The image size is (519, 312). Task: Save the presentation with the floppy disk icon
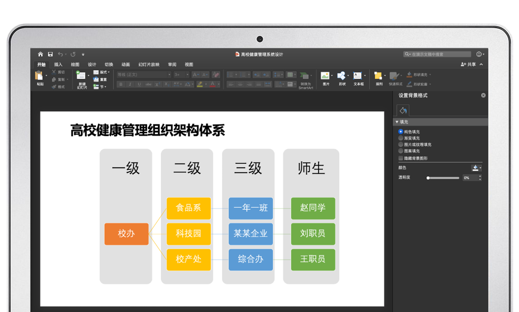pos(50,54)
